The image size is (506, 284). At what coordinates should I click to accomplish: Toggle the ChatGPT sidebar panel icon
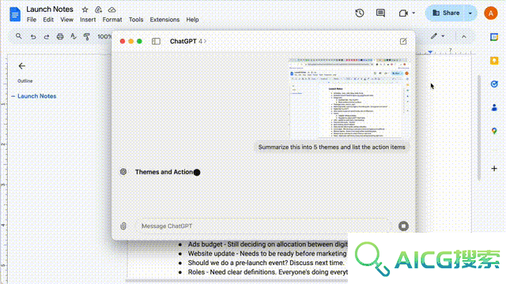tap(156, 41)
